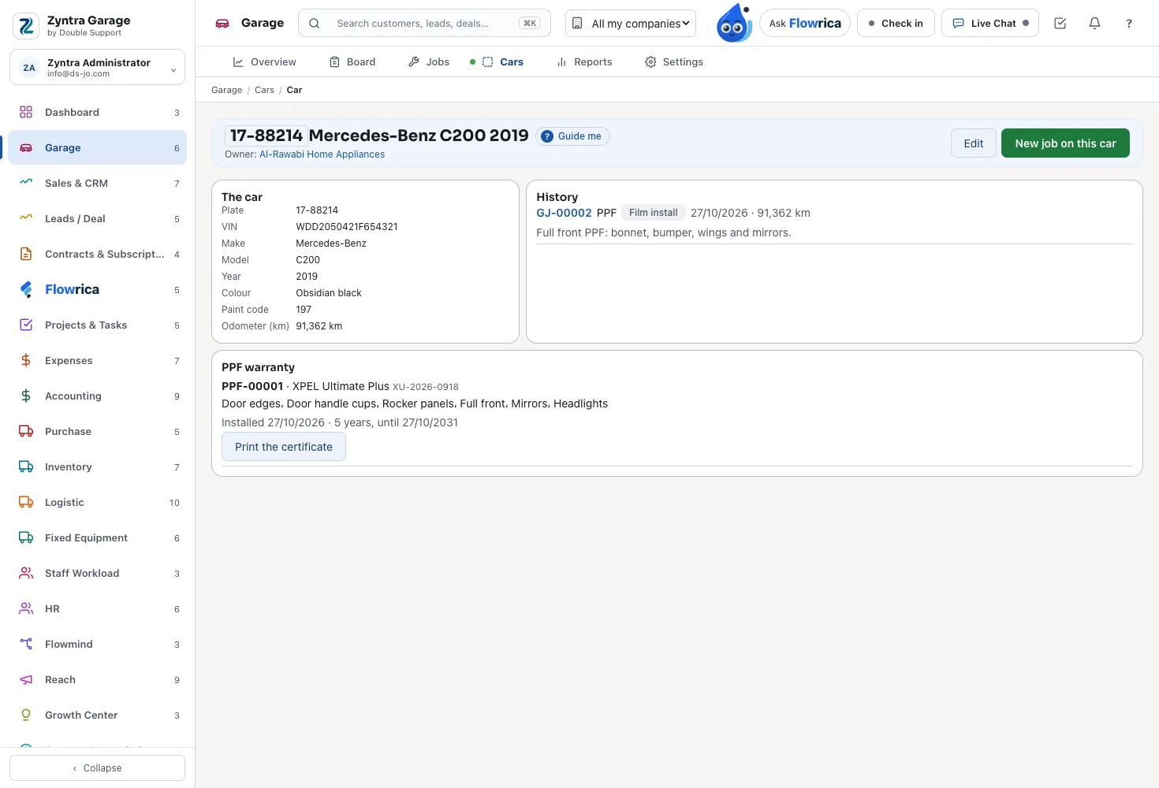The width and height of the screenshot is (1159, 788).
Task: Open Logistic truck icon
Action: pyautogui.click(x=26, y=502)
